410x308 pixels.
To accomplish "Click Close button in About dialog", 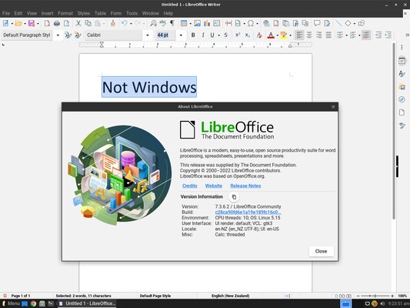I will pyautogui.click(x=321, y=251).
